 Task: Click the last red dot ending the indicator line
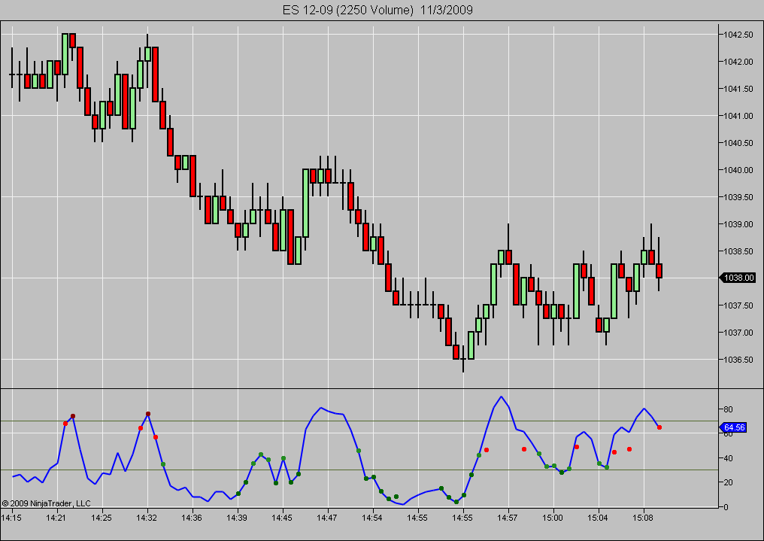(x=659, y=427)
